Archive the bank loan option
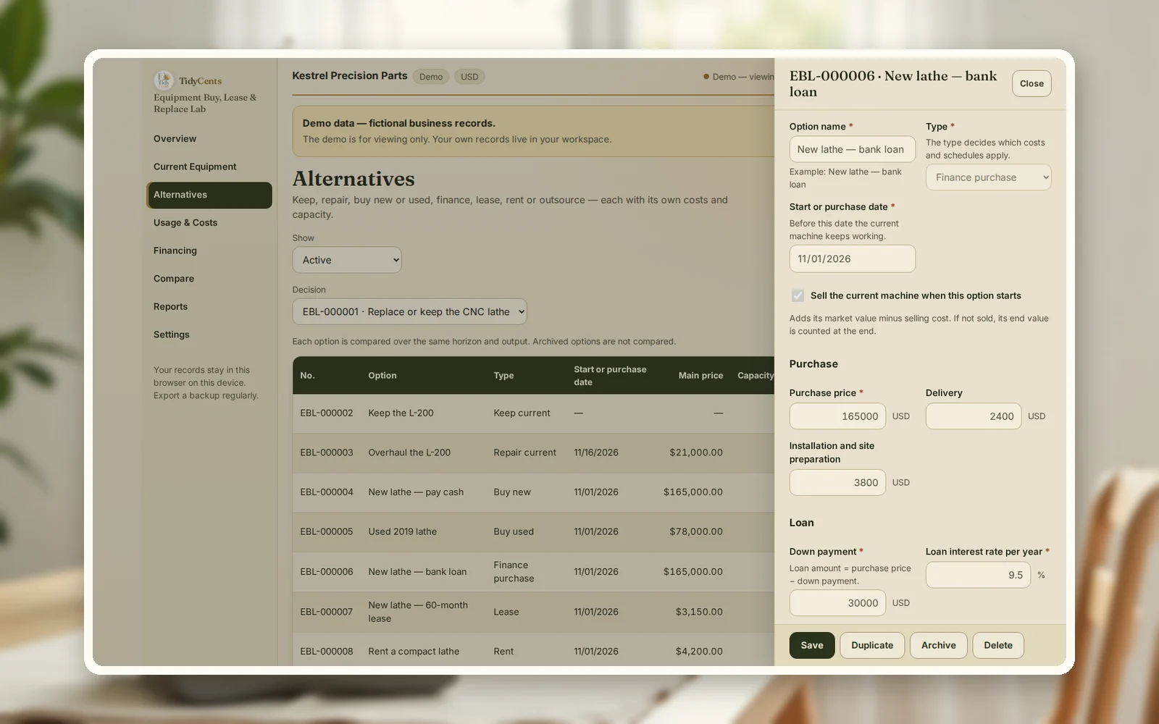Viewport: 1159px width, 724px height. [939, 645]
